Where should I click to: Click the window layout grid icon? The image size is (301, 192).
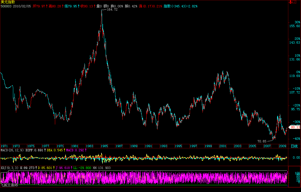point(295,2)
